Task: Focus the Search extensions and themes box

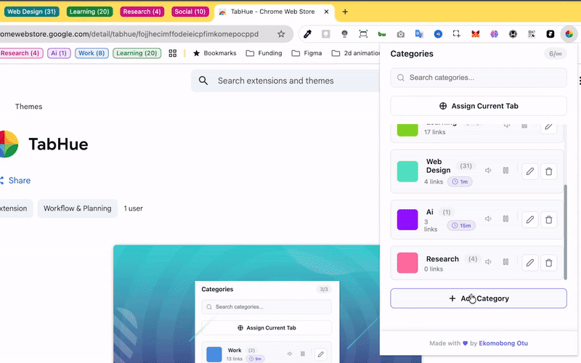Action: 285,81
